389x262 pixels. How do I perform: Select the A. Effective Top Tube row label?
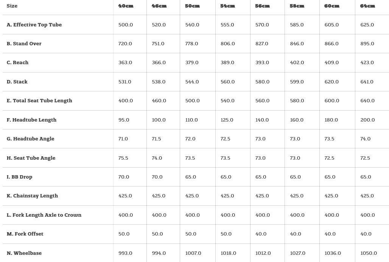click(x=34, y=25)
